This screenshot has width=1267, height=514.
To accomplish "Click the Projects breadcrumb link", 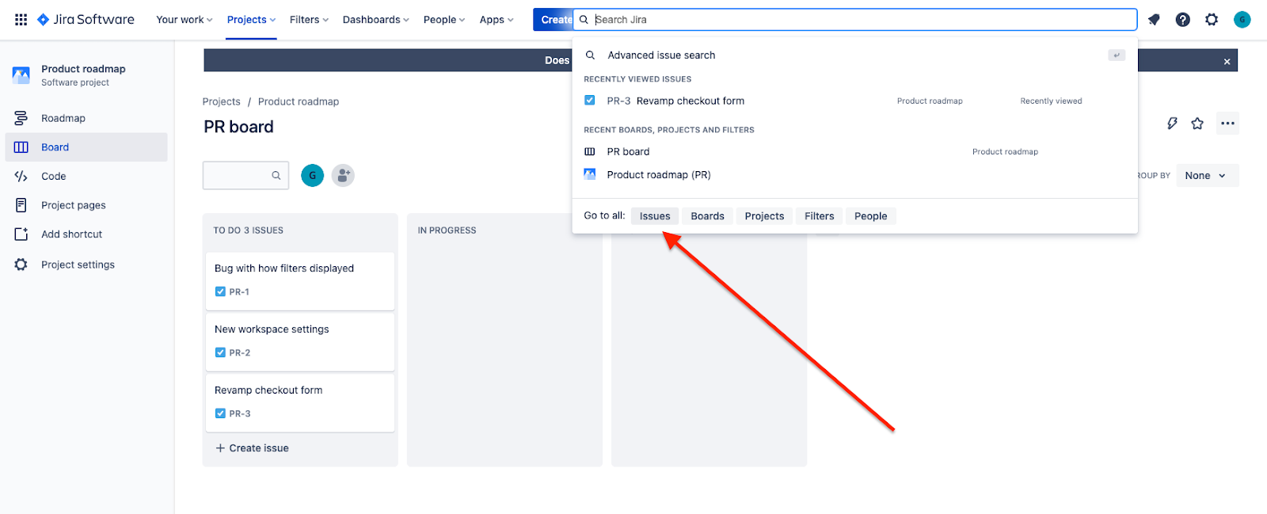I will (221, 101).
